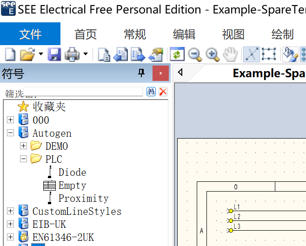Image resolution: width=306 pixels, height=246 pixels.
Task: Refresh the view with green arrows icon
Action: pyautogui.click(x=177, y=54)
